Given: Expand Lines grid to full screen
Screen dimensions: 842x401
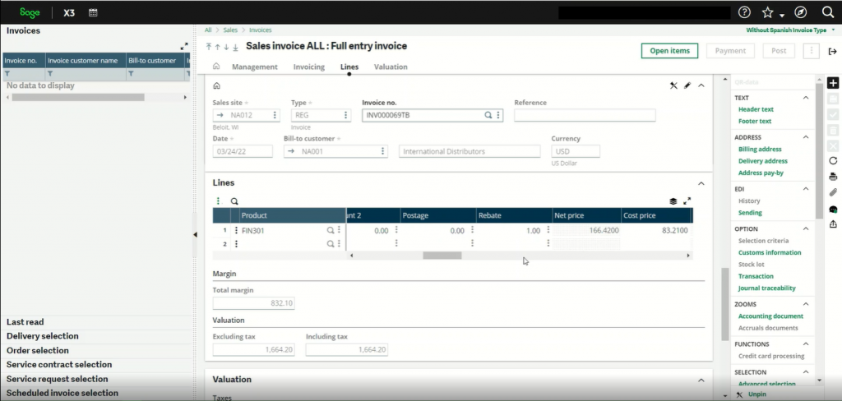Looking at the screenshot, I should pyautogui.click(x=687, y=201).
